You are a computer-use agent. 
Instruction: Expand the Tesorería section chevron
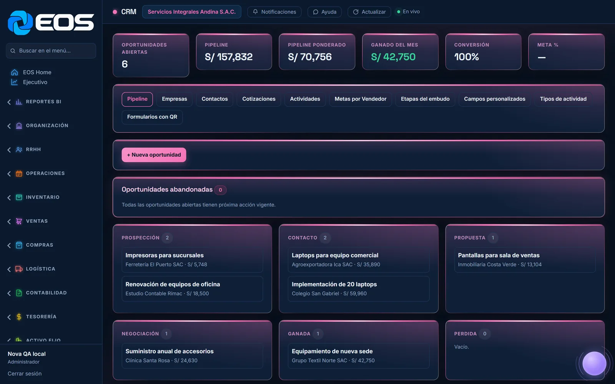(9, 317)
